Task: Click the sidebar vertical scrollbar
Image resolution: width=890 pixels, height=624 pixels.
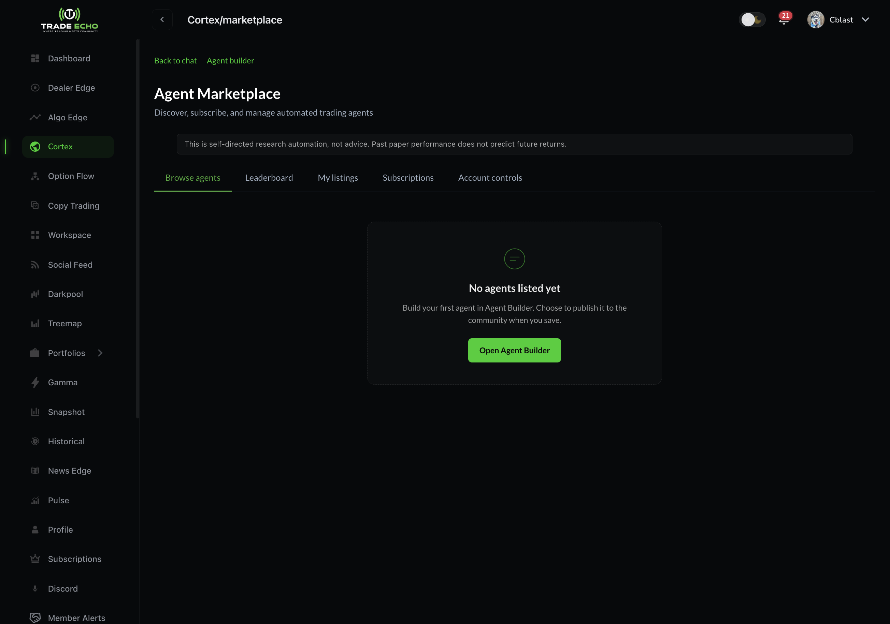Action: (138, 228)
